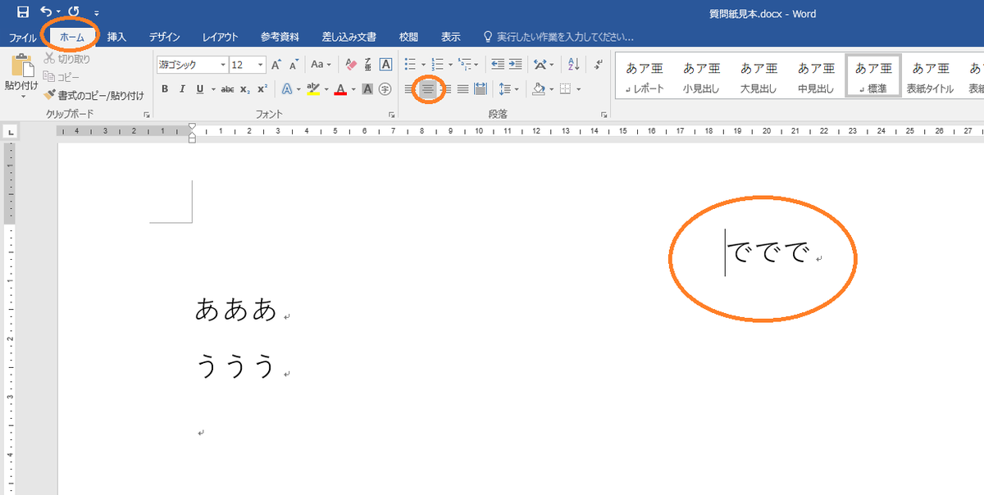Click the 貼り付け paste icon
This screenshot has width=984, height=495.
(21, 66)
